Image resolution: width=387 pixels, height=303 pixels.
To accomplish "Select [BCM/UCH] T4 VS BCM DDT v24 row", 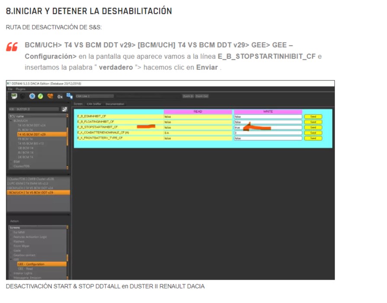I will (x=38, y=188).
